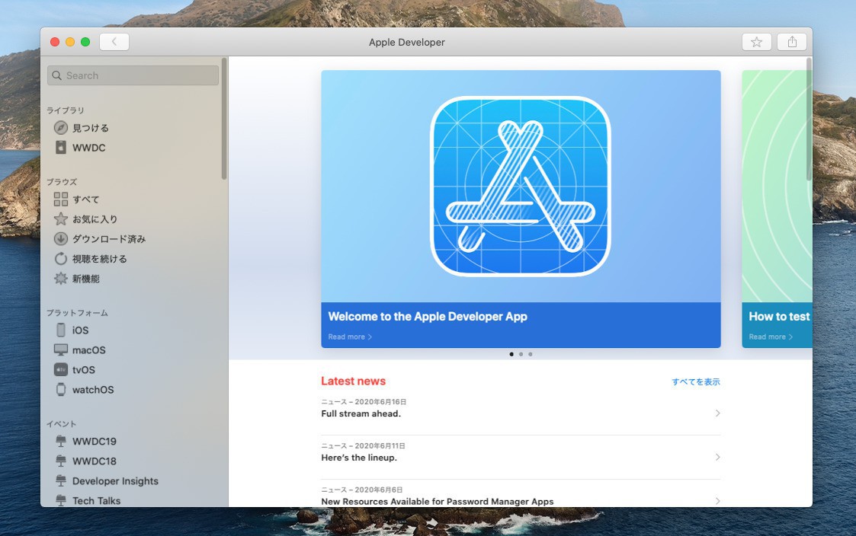The image size is (856, 536).
Task: Click the circular arrow icon for 視聴を続ける
Action: tap(60, 258)
